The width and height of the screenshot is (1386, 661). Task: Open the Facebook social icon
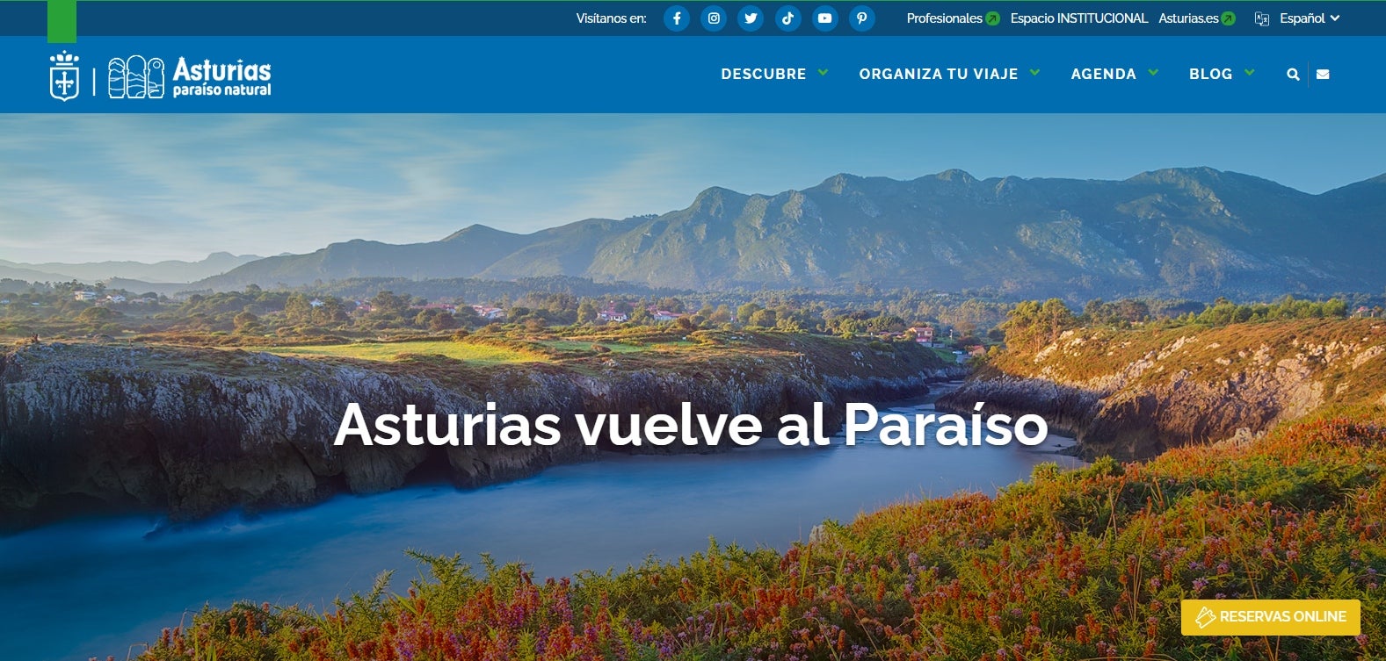click(677, 18)
